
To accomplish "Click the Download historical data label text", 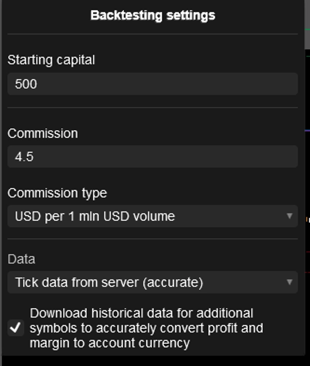I will pos(141,313).
